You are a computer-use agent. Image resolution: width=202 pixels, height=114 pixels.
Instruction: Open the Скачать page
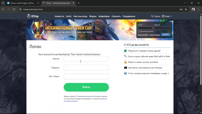coord(116,16)
